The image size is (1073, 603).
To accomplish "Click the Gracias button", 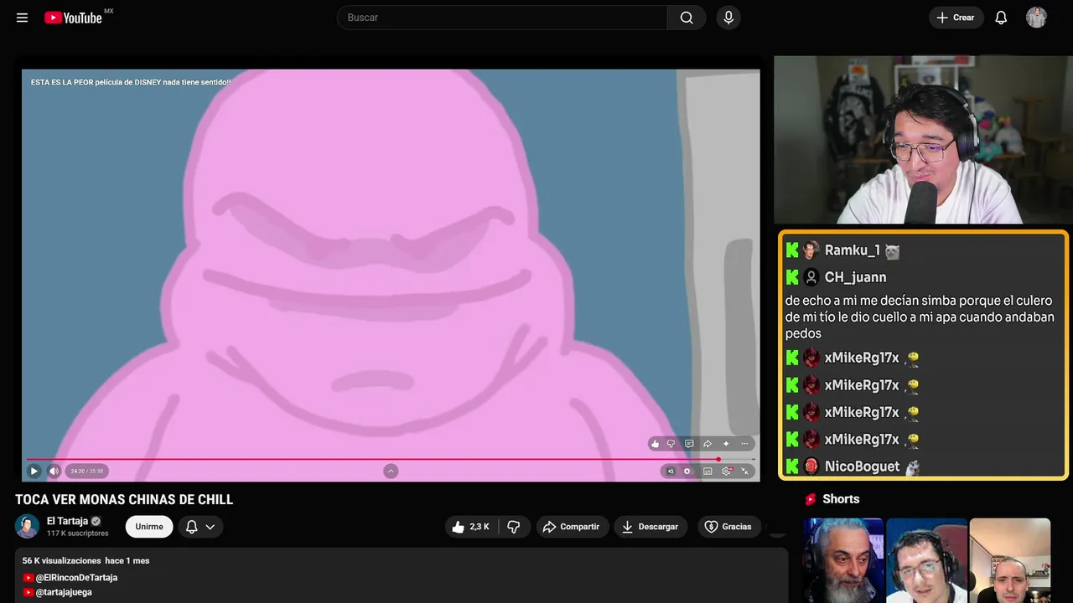I will pos(728,527).
